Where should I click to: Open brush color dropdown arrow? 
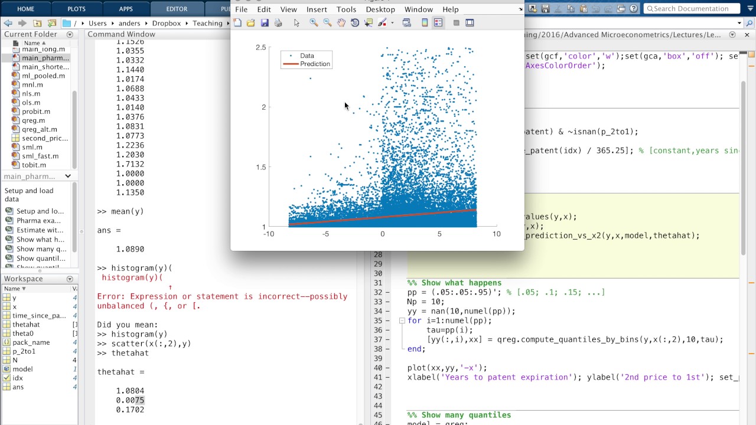click(392, 23)
